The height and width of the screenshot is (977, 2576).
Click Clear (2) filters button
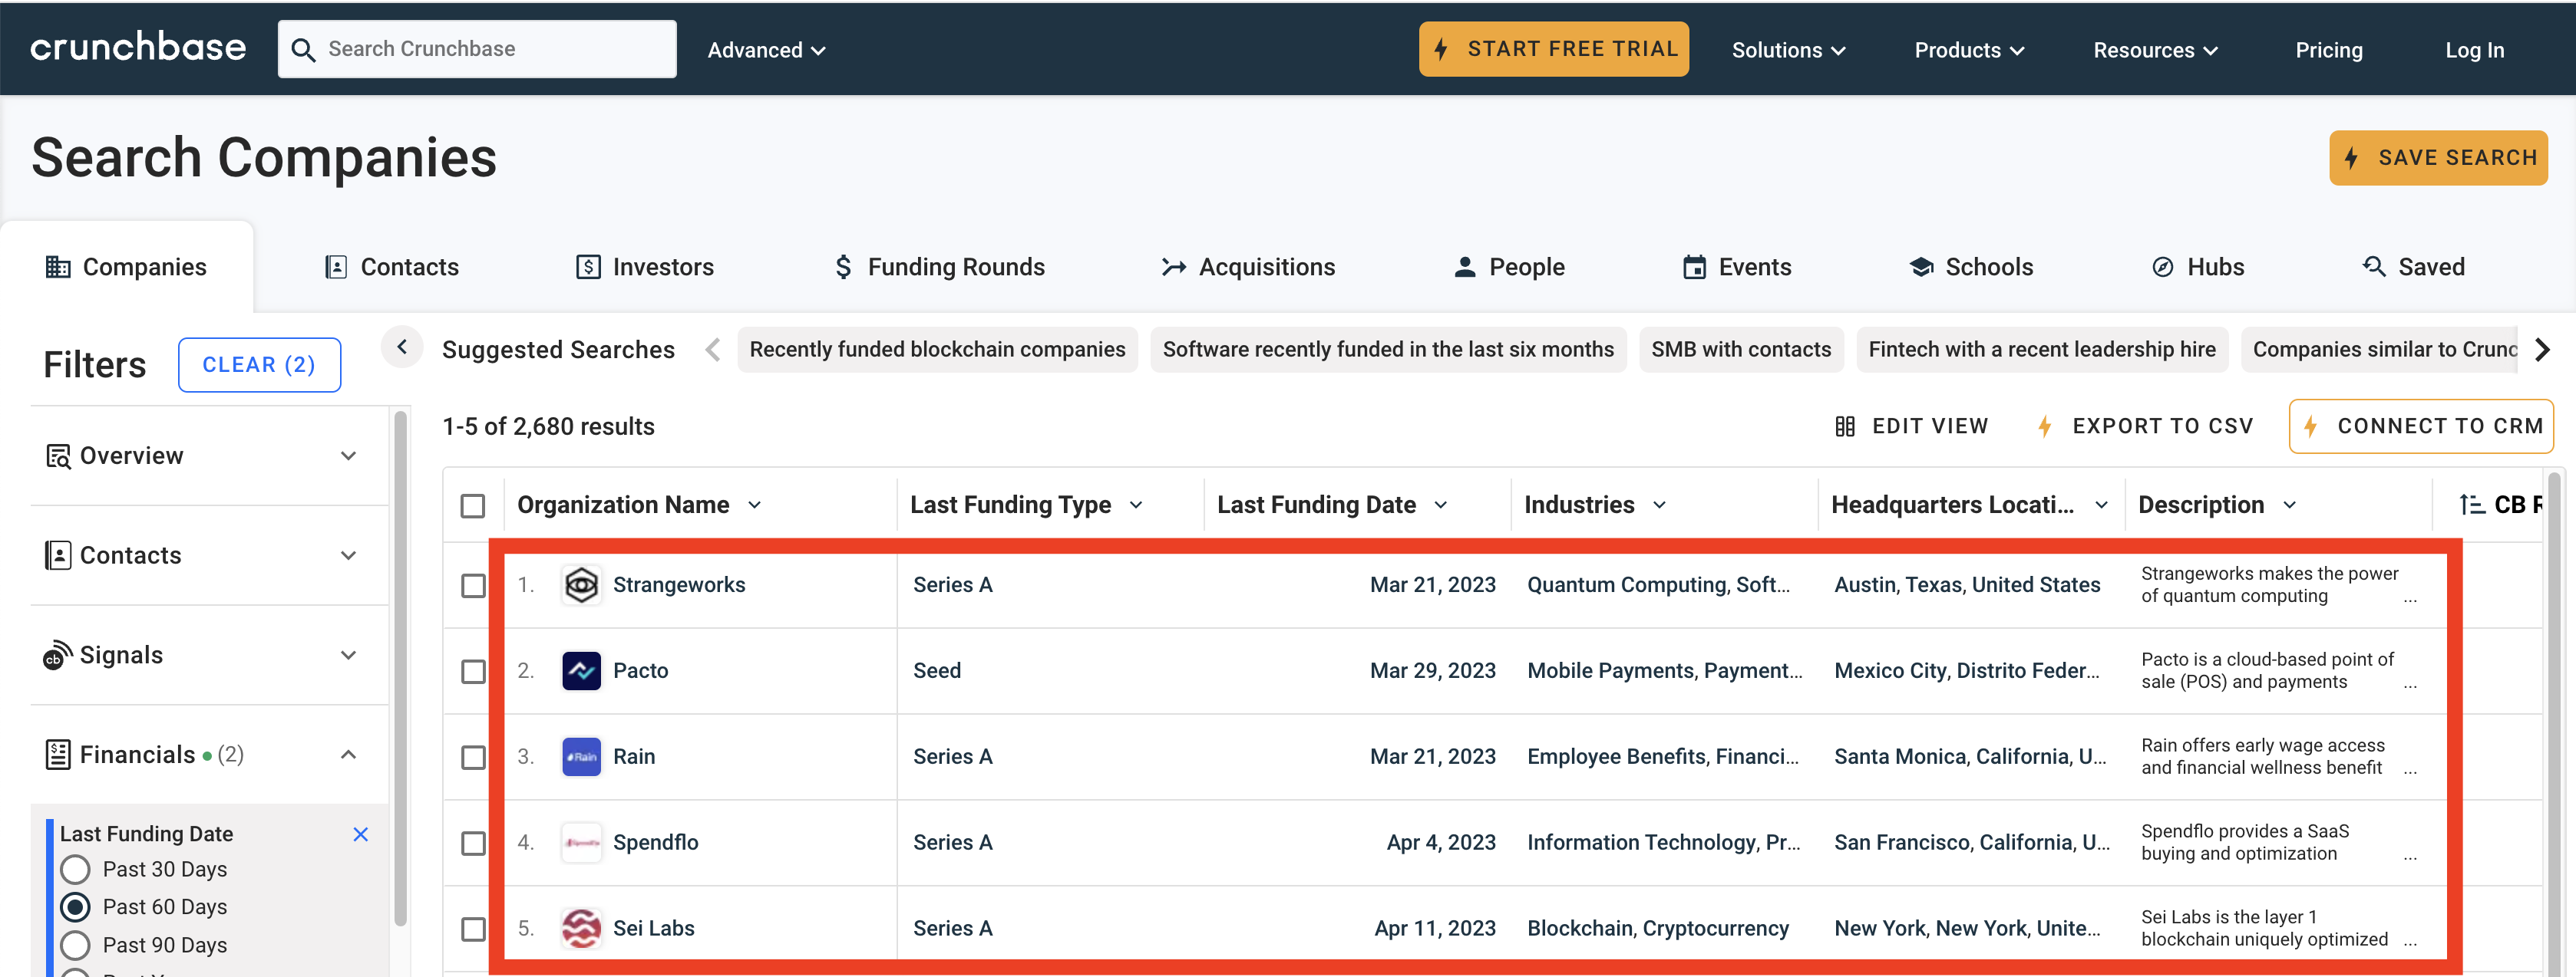(259, 364)
